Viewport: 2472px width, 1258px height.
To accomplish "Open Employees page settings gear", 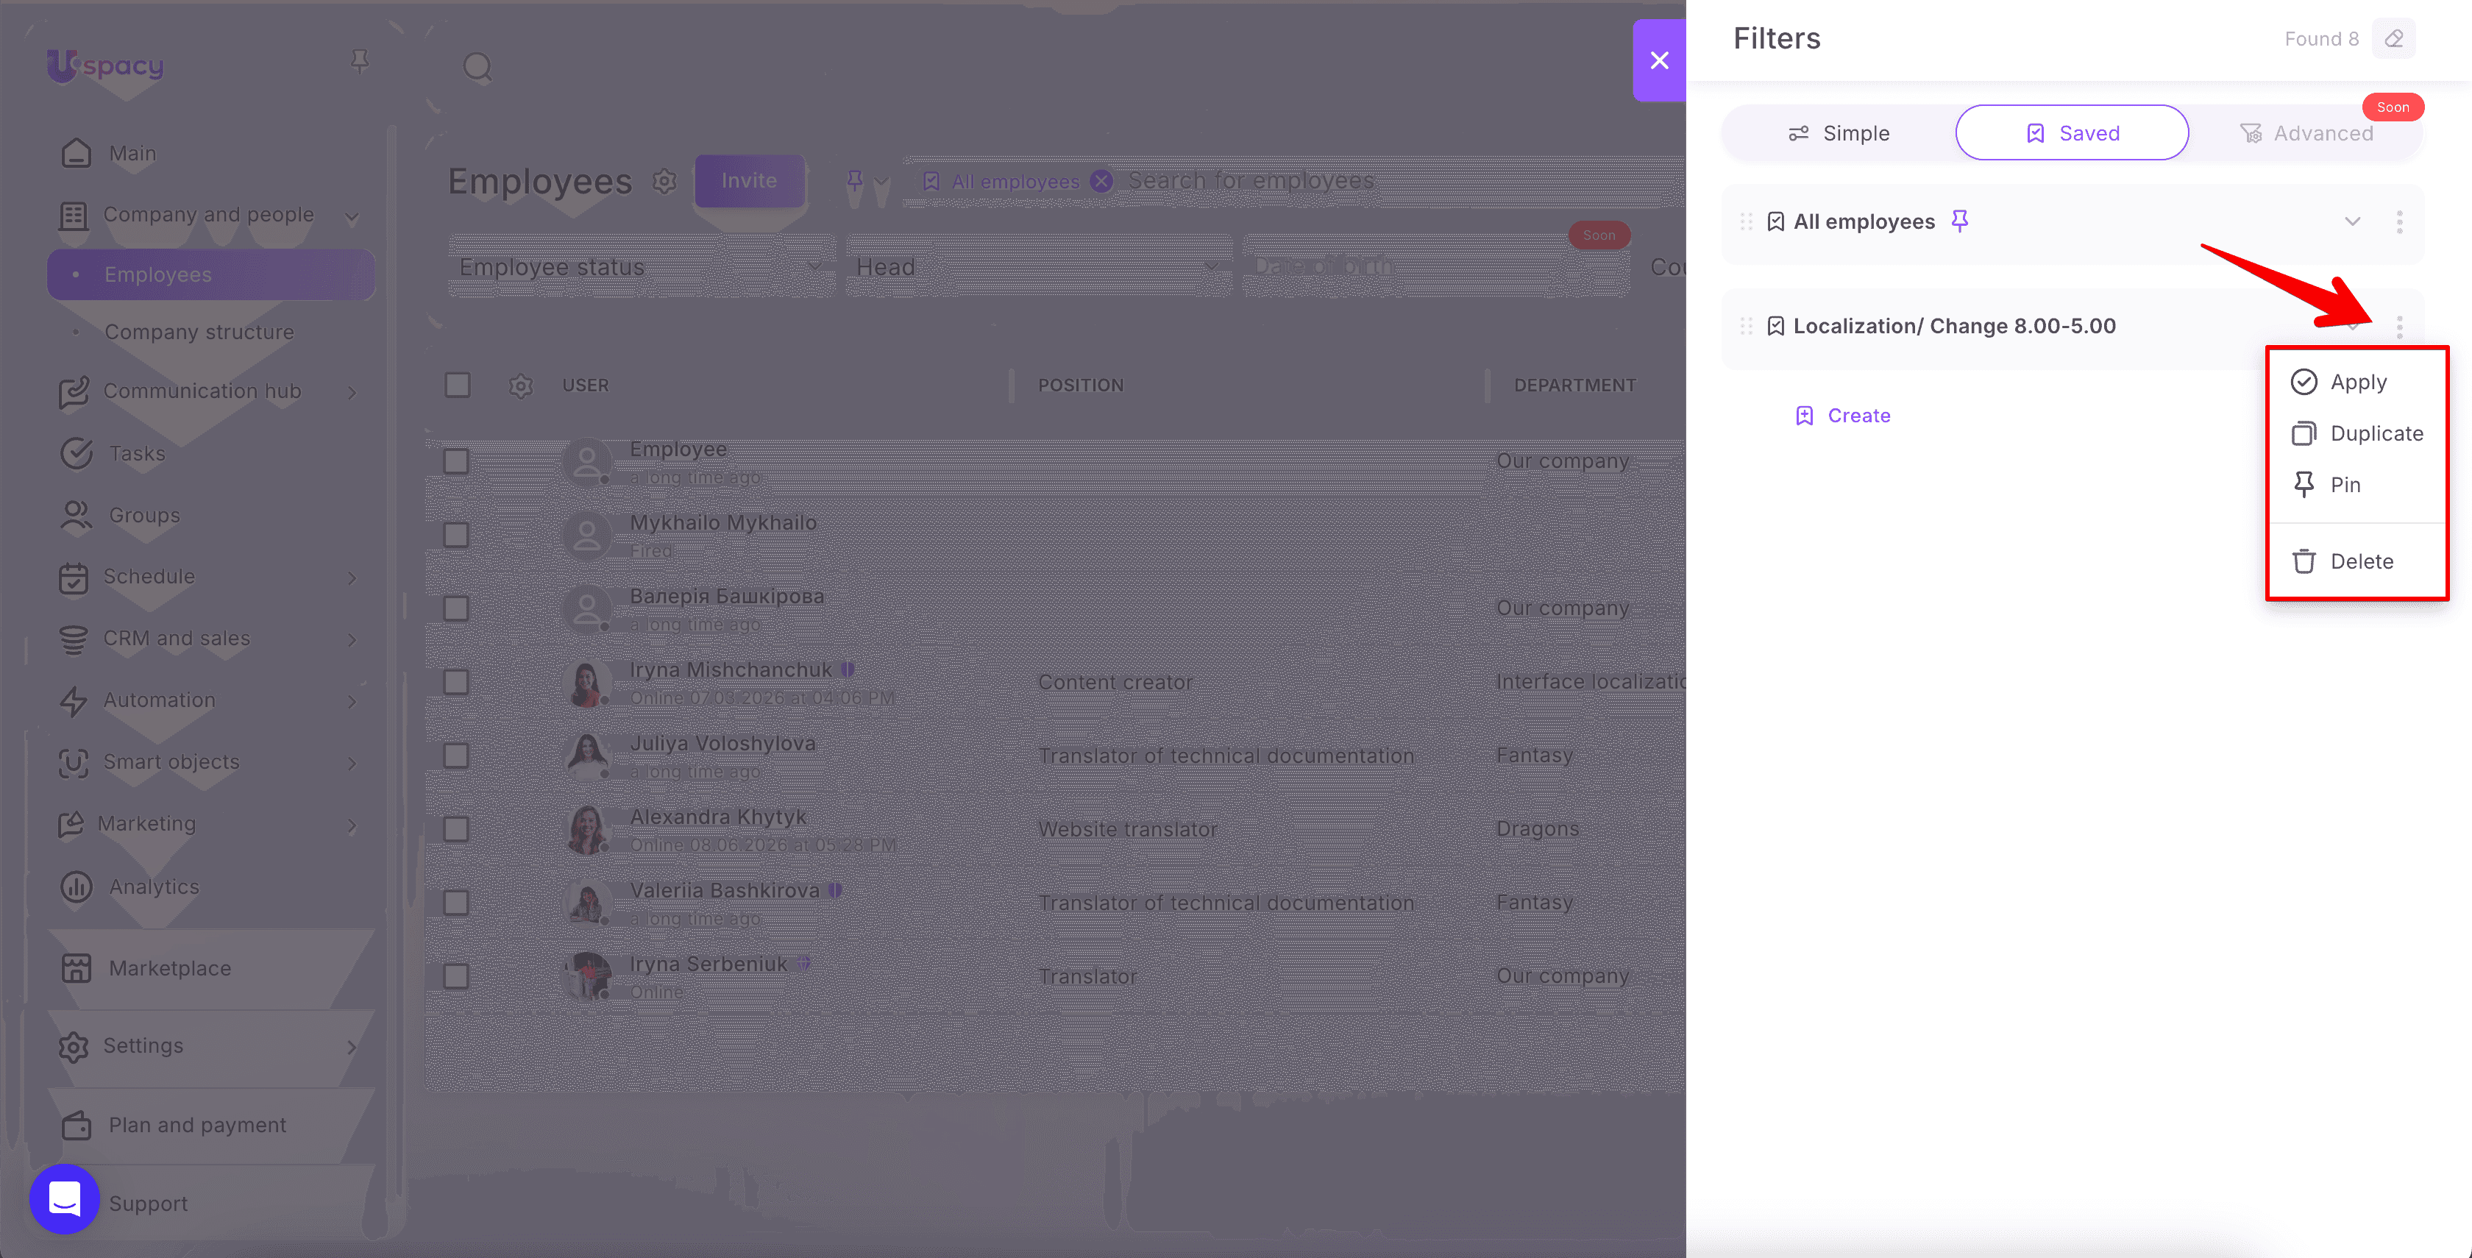I will pos(664,180).
